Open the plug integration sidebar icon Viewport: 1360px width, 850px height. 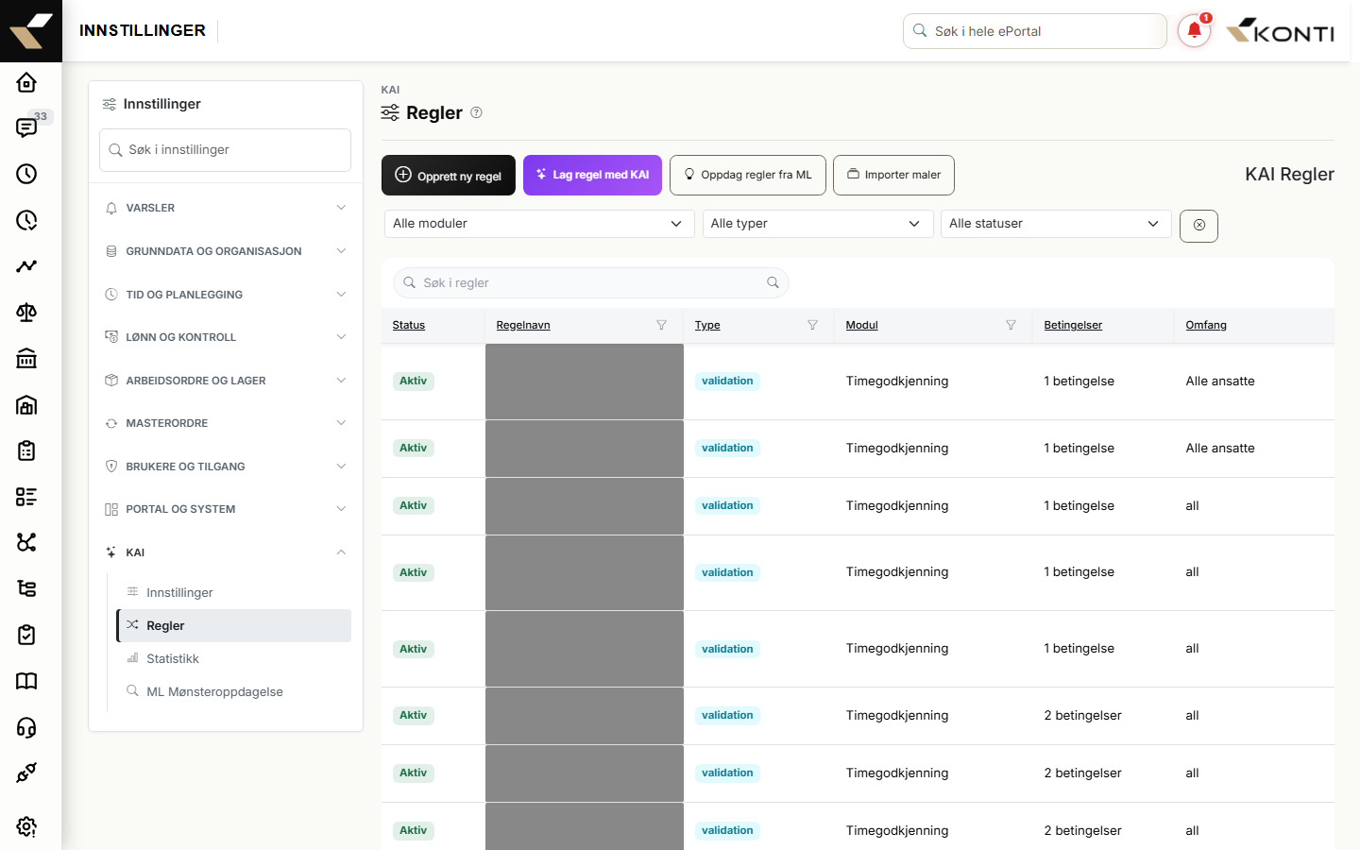pyautogui.click(x=26, y=773)
